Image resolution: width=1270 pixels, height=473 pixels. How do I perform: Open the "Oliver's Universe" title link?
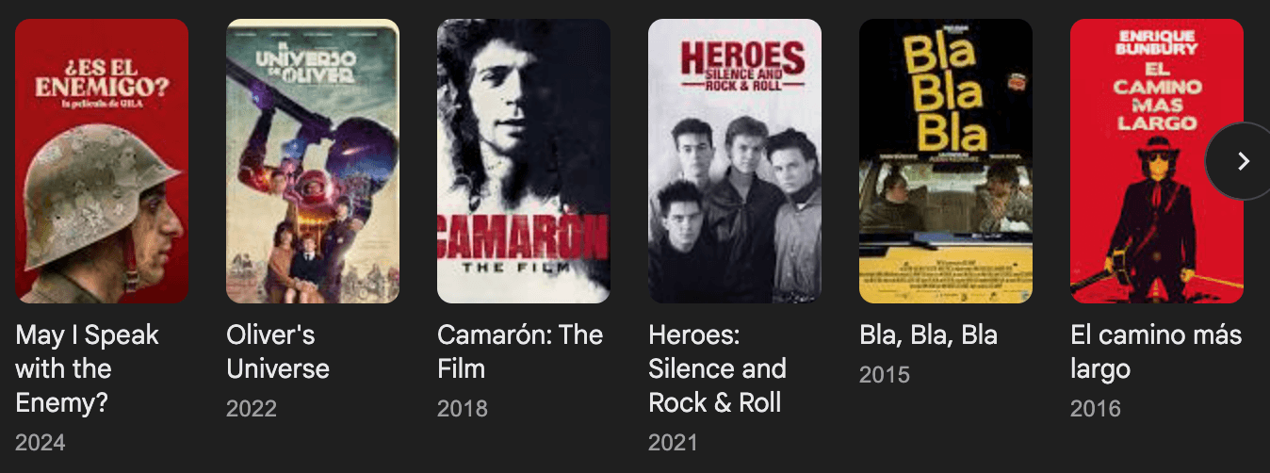[x=278, y=351]
